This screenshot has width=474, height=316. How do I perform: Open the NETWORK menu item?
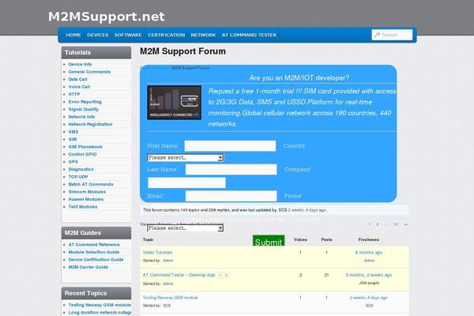[x=203, y=35]
